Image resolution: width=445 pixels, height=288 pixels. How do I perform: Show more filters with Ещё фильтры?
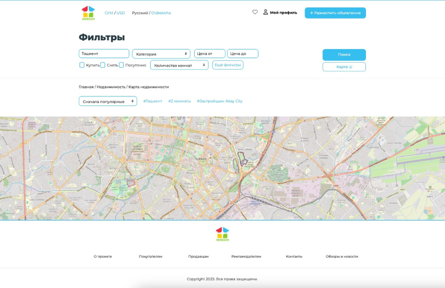[x=228, y=65]
